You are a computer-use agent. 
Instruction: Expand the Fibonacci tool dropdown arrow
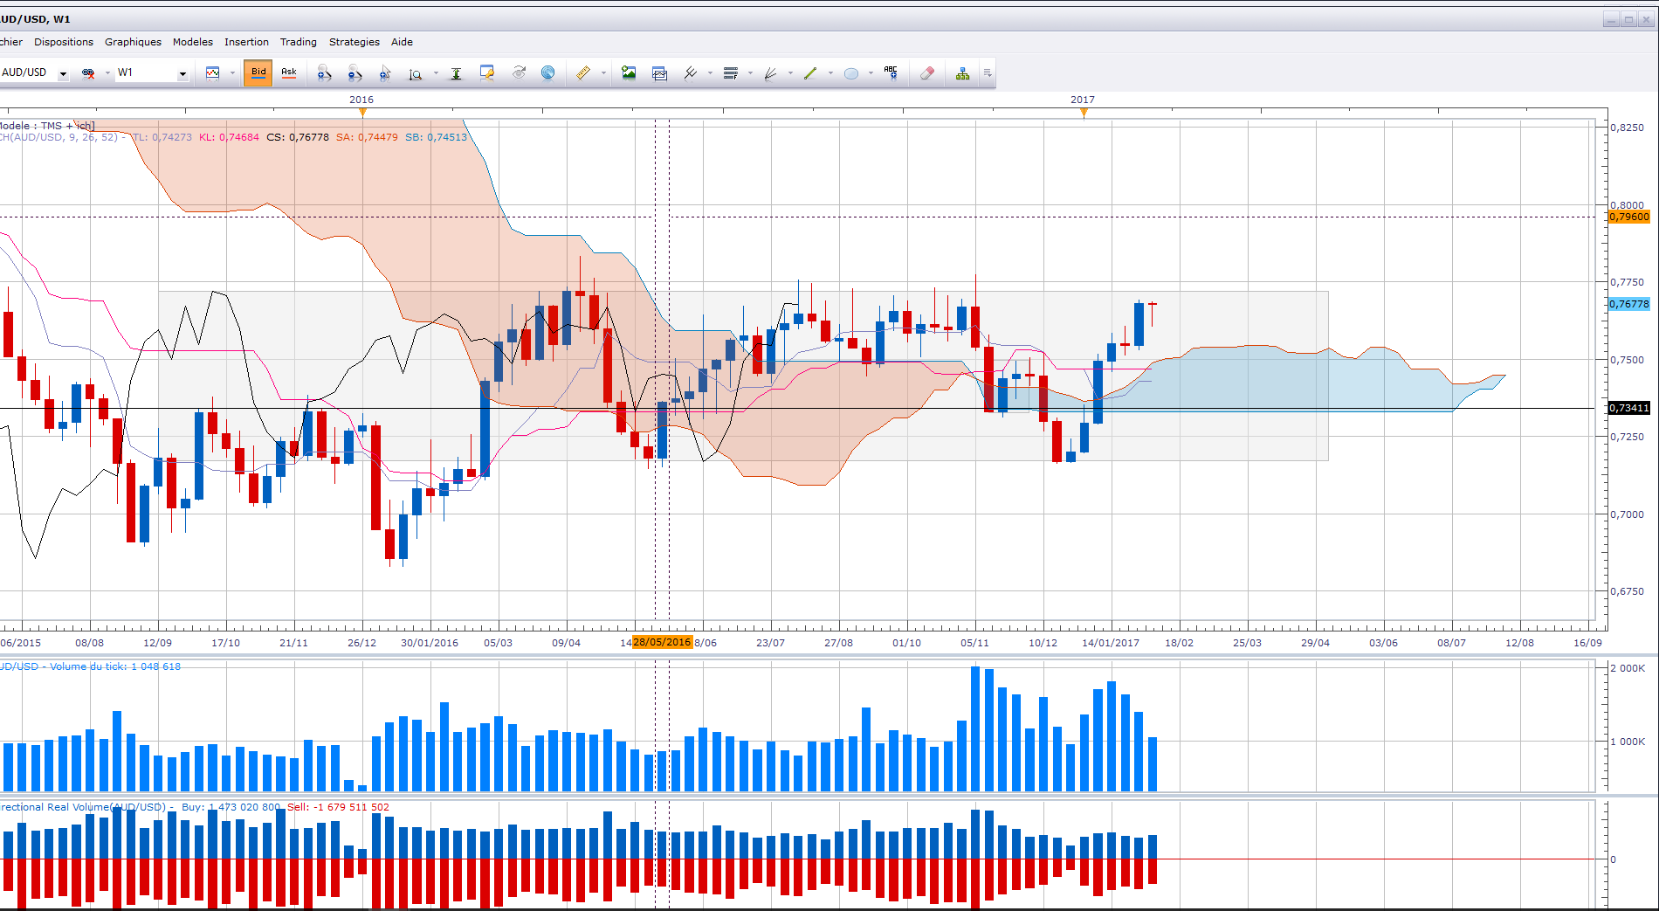(x=750, y=73)
